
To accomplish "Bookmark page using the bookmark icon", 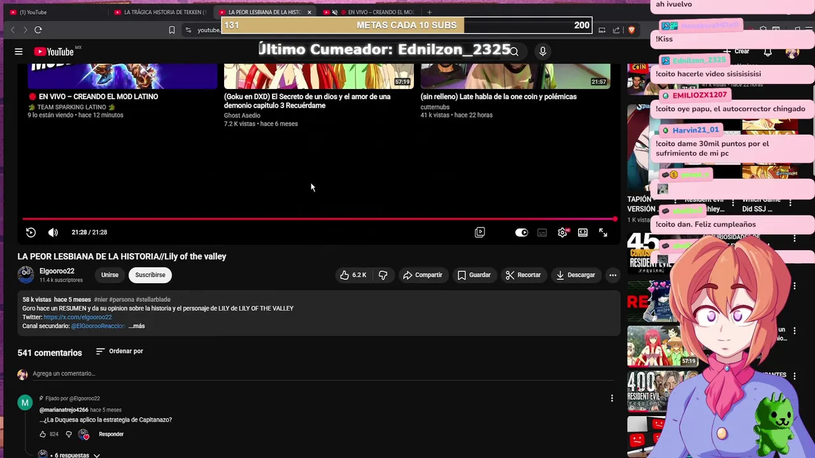I will [171, 30].
